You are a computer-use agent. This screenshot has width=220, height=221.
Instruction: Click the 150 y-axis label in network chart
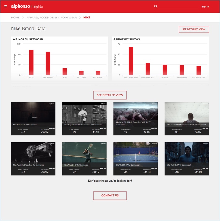click(19, 44)
